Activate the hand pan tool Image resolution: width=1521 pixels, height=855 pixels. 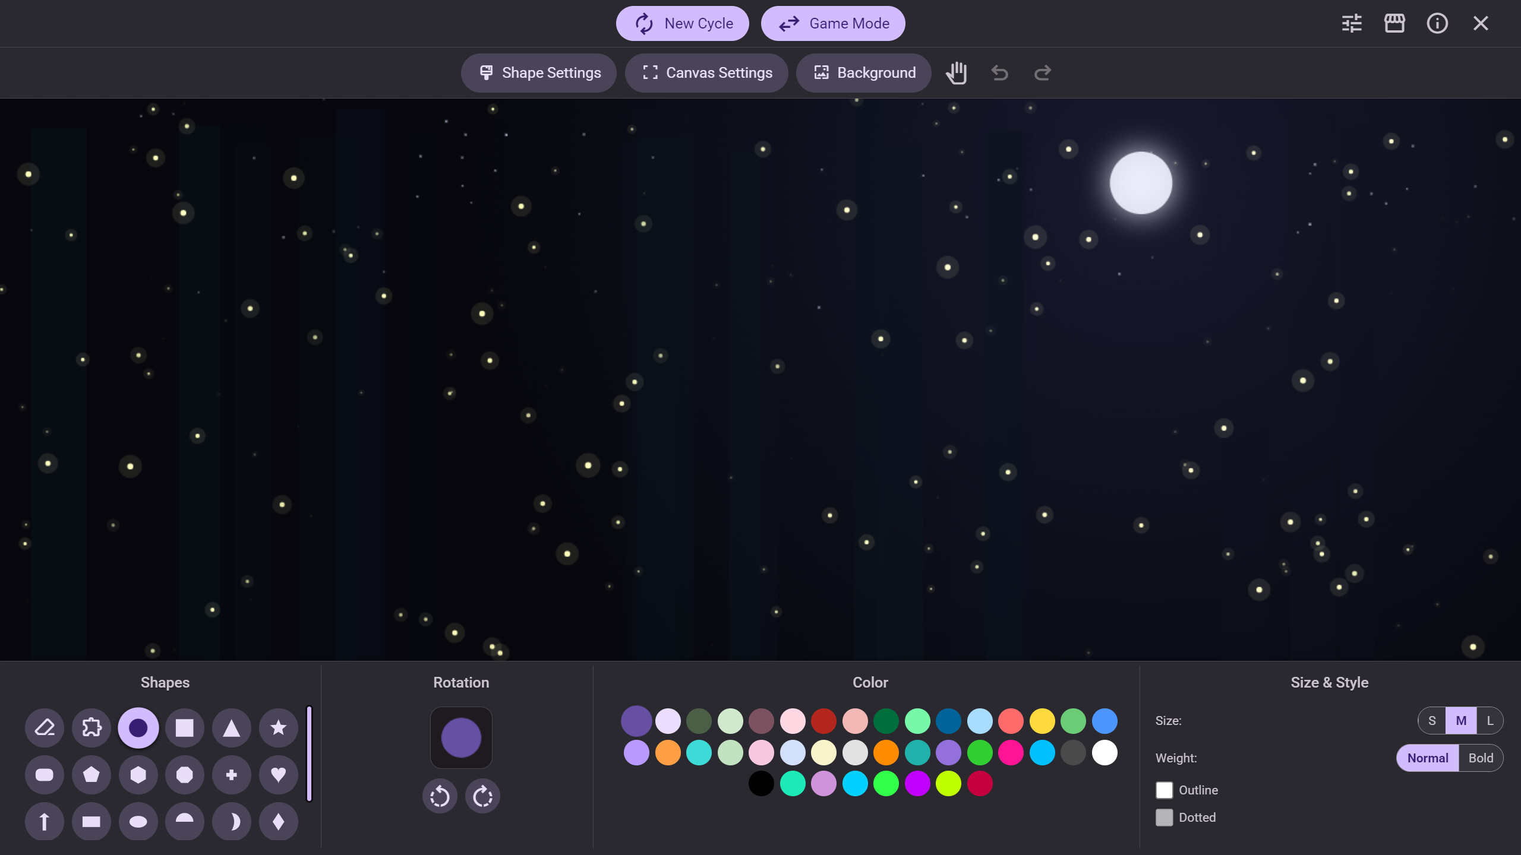pyautogui.click(x=957, y=72)
